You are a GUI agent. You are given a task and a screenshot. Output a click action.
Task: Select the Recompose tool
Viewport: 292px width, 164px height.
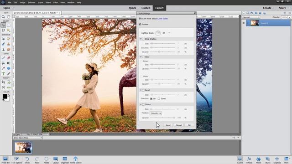9,82
